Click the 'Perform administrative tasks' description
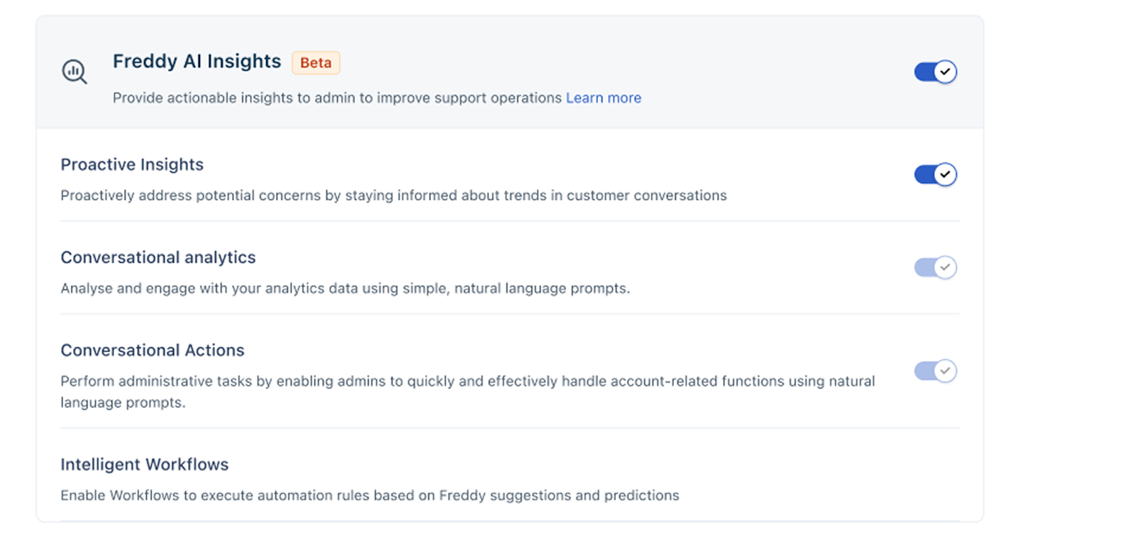This screenshot has width=1135, height=552. tap(467, 381)
